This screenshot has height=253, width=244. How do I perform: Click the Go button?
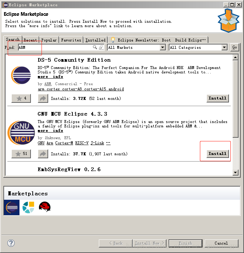(235, 47)
